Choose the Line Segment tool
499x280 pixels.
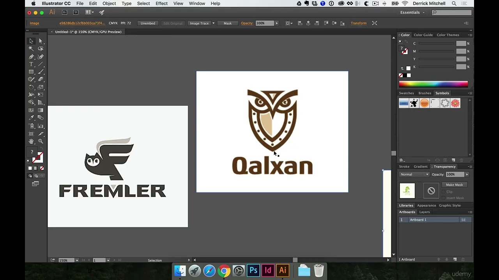point(41,64)
